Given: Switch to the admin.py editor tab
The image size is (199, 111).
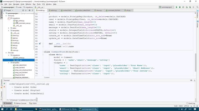Looking at the screenshot, I should coord(54,10).
